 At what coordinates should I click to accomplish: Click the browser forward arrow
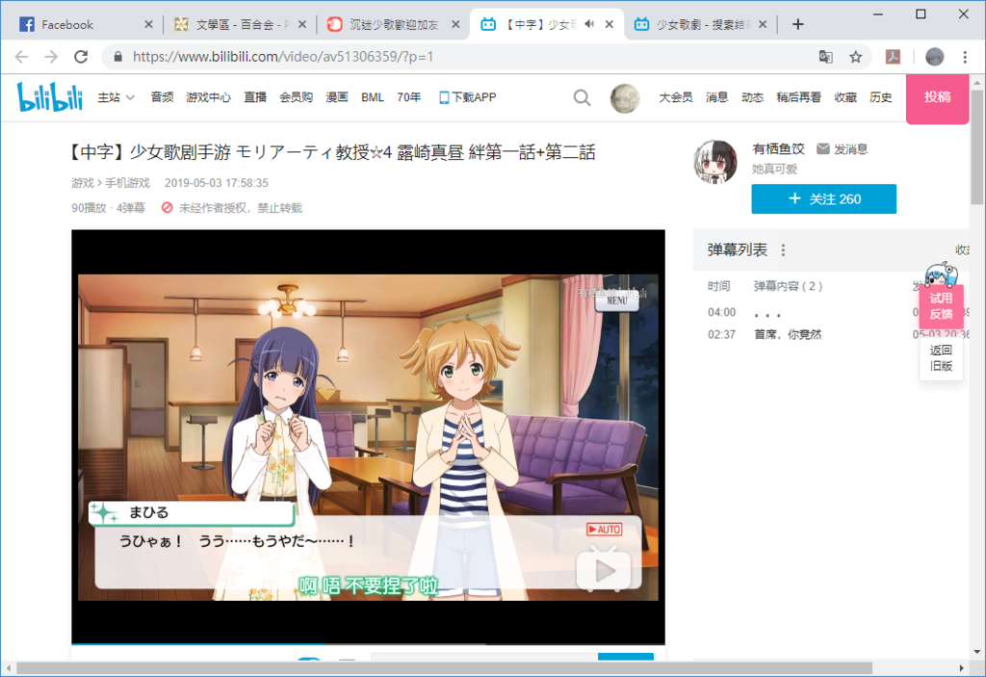[x=51, y=57]
